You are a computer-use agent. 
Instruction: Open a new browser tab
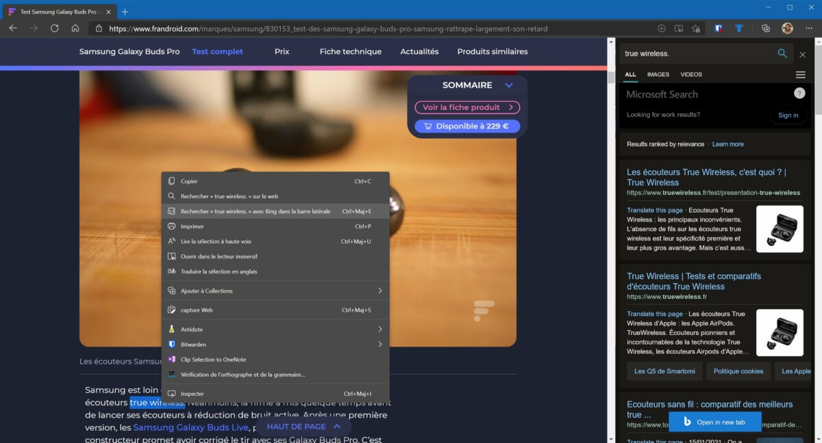(x=125, y=12)
